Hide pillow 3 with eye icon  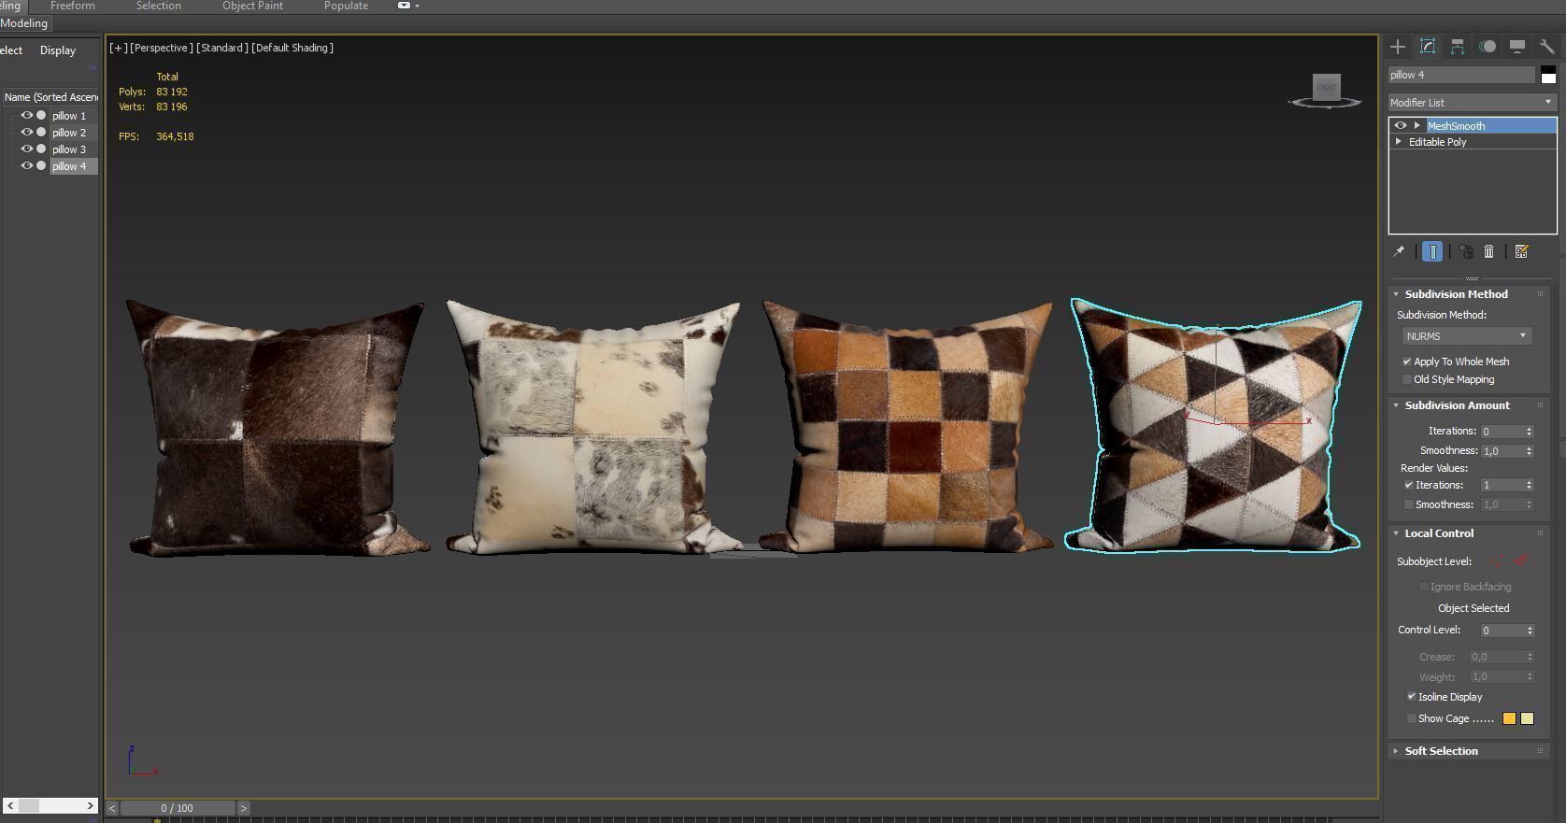27,149
